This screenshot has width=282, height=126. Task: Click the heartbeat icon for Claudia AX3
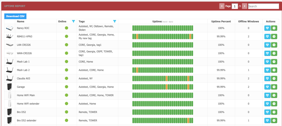pyautogui.click(x=267, y=79)
